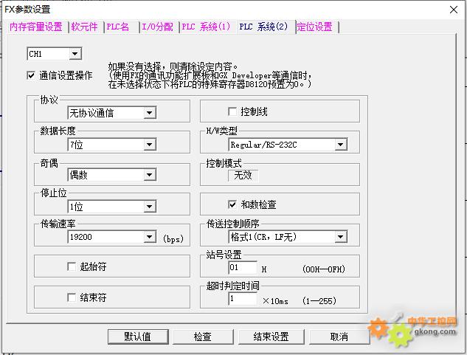Expand the 协议 protocol dropdown
The height and width of the screenshot is (355, 467).
(149, 113)
